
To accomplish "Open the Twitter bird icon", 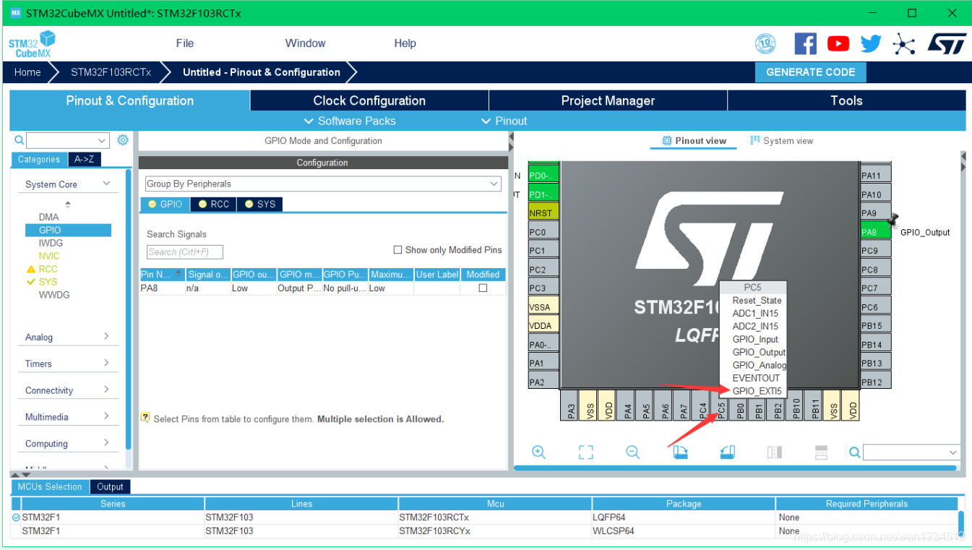I will (x=871, y=44).
